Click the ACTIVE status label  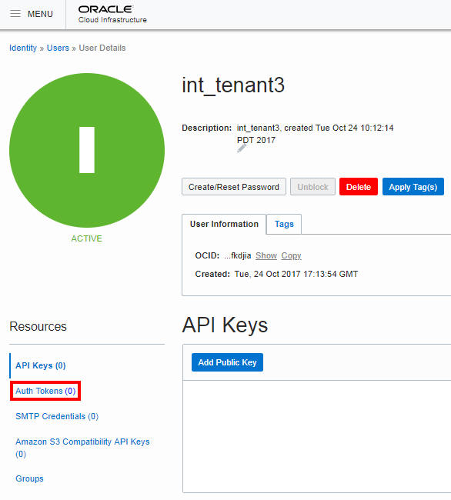pos(86,238)
